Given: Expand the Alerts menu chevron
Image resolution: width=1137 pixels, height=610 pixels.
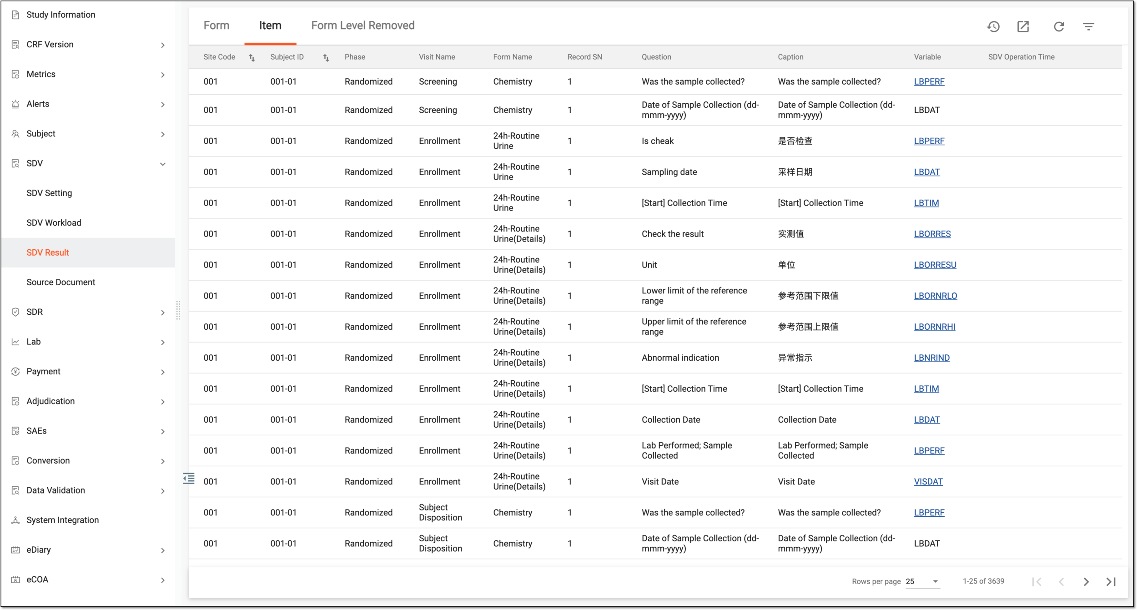Looking at the screenshot, I should pyautogui.click(x=163, y=104).
